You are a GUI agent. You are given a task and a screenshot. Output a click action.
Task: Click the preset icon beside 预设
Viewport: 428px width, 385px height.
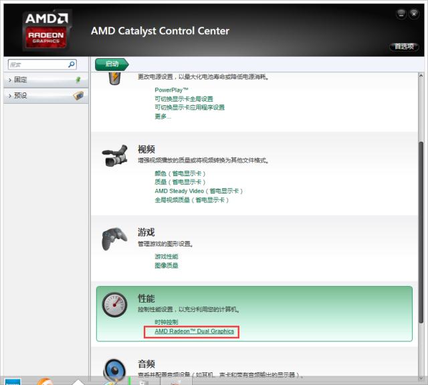(x=79, y=96)
